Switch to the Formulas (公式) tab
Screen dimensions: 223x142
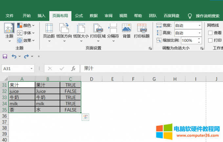click(79, 16)
